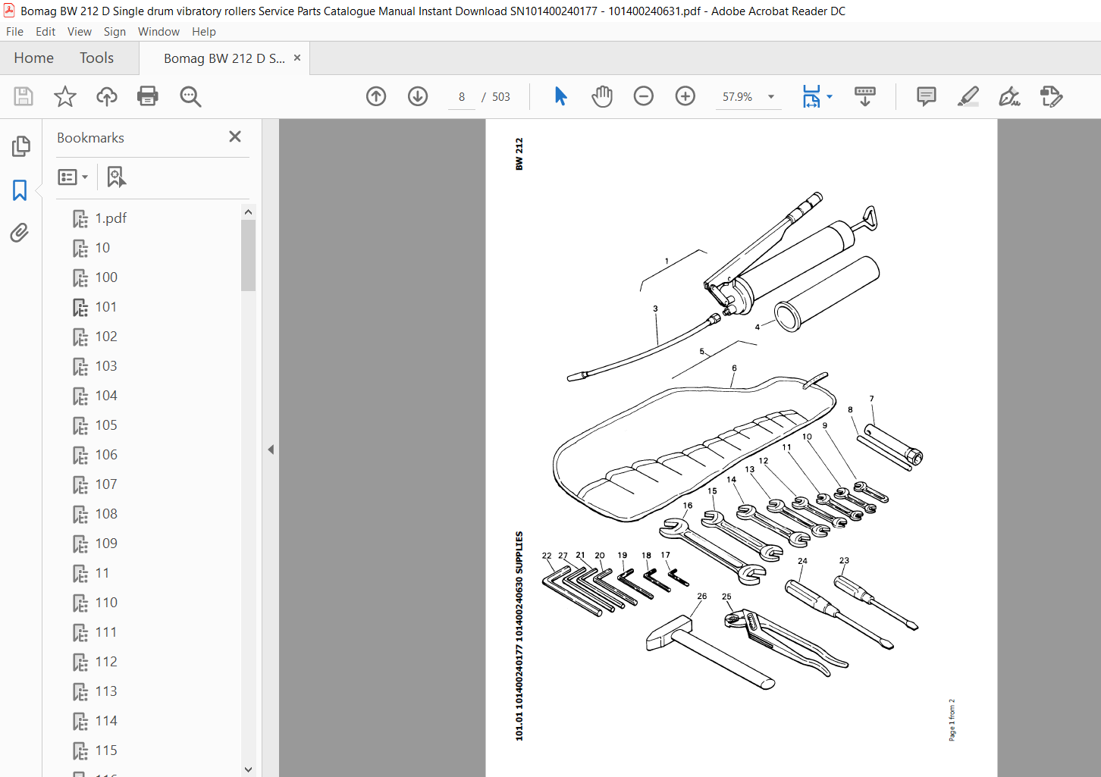Click the bookmarks scrollbar thumb
This screenshot has width=1101, height=777.
[248, 255]
